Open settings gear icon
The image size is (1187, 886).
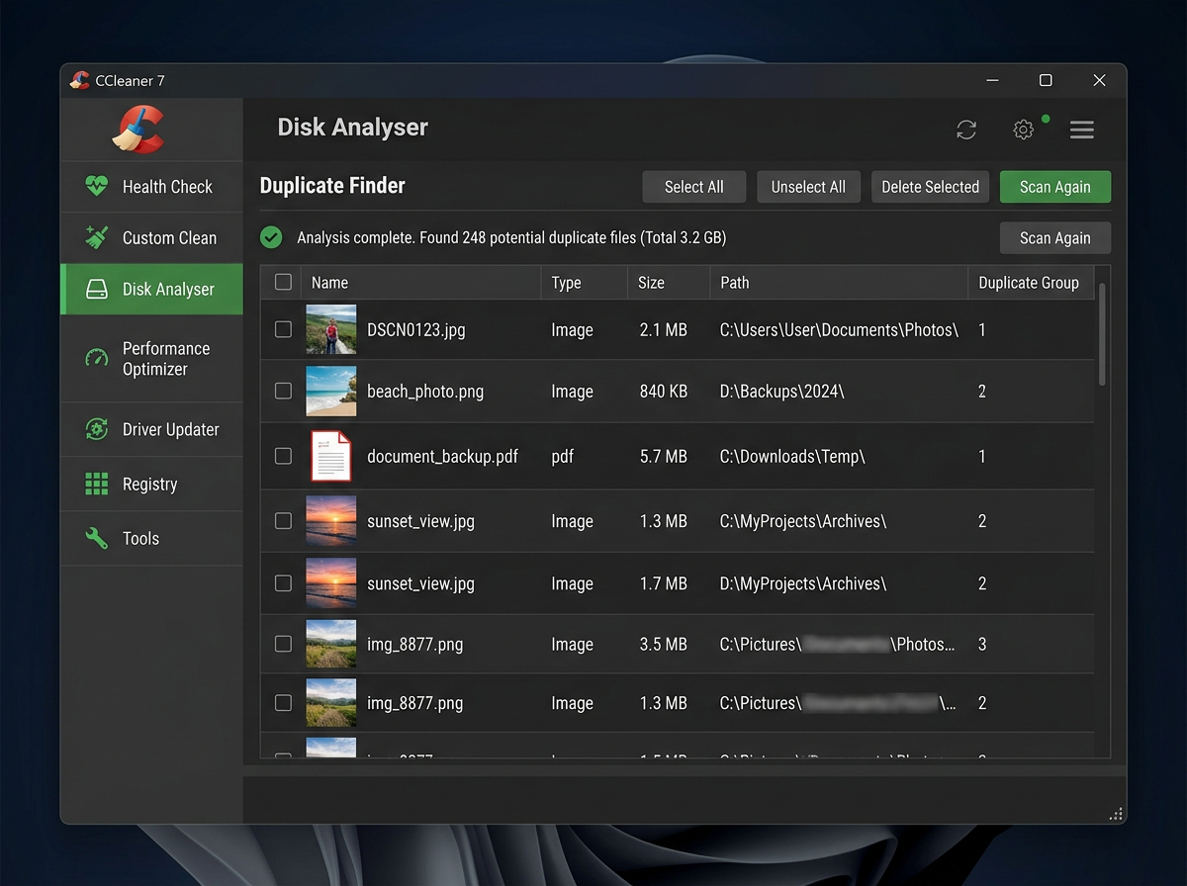(1024, 130)
